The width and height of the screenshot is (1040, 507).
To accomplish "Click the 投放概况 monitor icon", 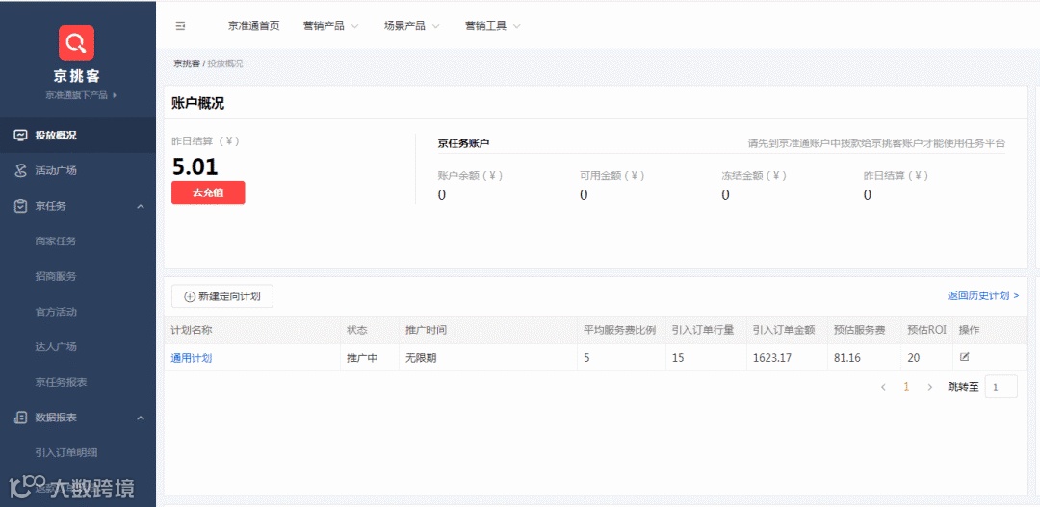I will 20,136.
